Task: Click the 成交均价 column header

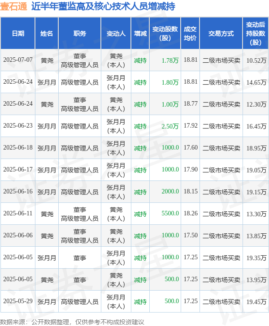Action: (x=190, y=34)
